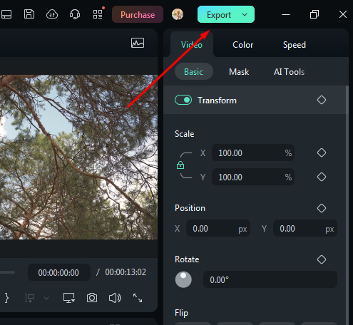Select the AI Tools sub-tab

[x=289, y=71]
